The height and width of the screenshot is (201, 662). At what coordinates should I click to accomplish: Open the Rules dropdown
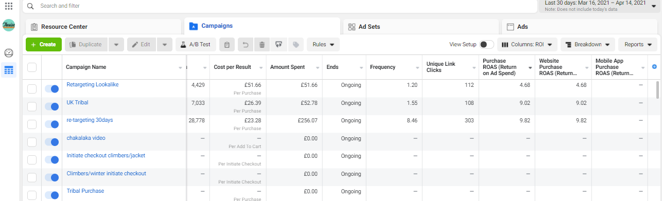(x=323, y=45)
